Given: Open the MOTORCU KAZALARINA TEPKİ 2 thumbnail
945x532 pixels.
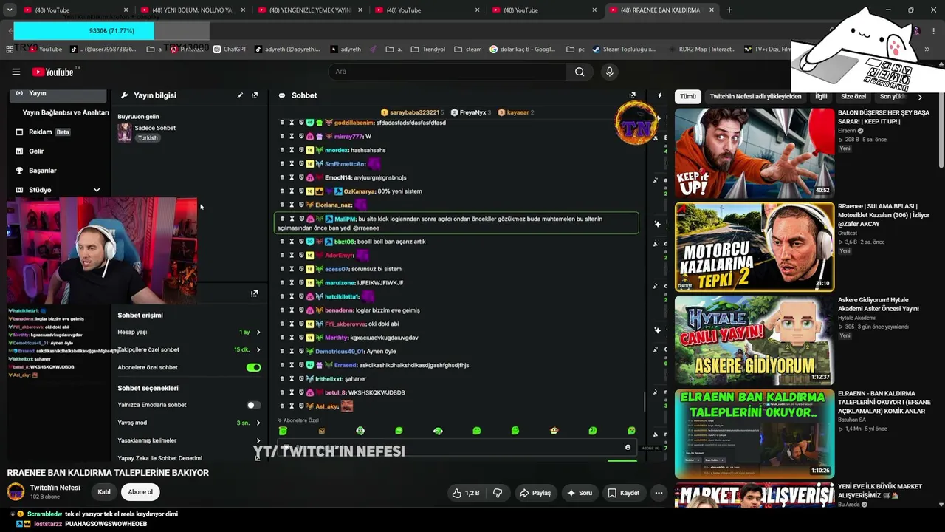Looking at the screenshot, I should tap(754, 247).
